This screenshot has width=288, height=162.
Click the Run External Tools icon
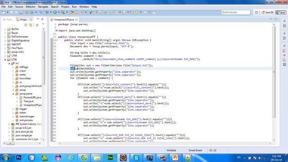coord(63,12)
